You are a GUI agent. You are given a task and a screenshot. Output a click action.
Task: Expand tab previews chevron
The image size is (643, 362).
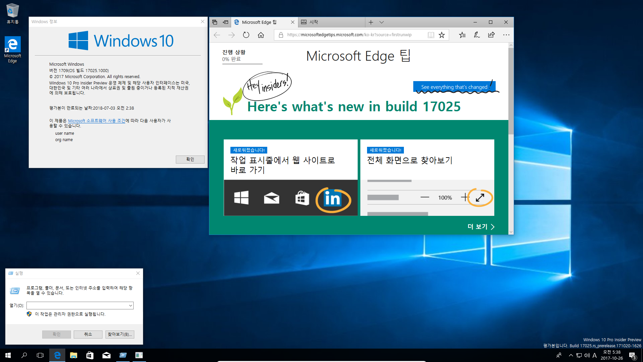pyautogui.click(x=381, y=22)
